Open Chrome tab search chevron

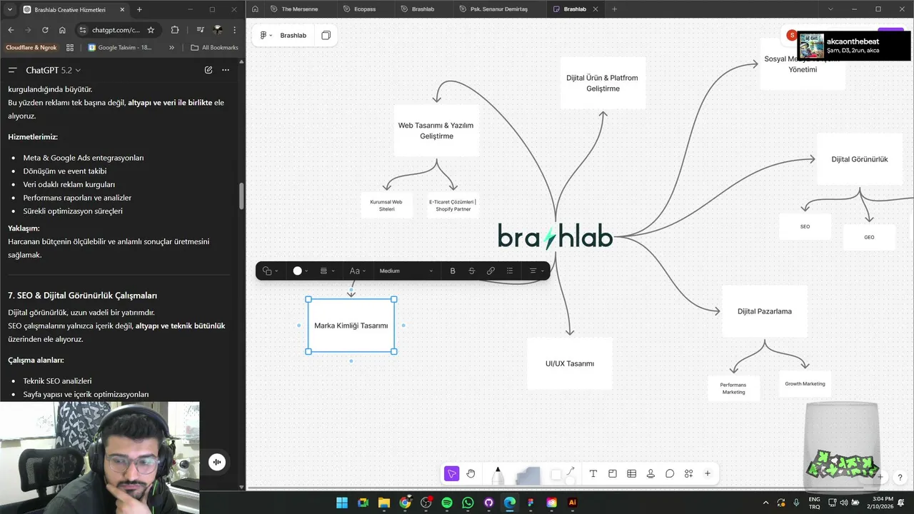click(9, 9)
